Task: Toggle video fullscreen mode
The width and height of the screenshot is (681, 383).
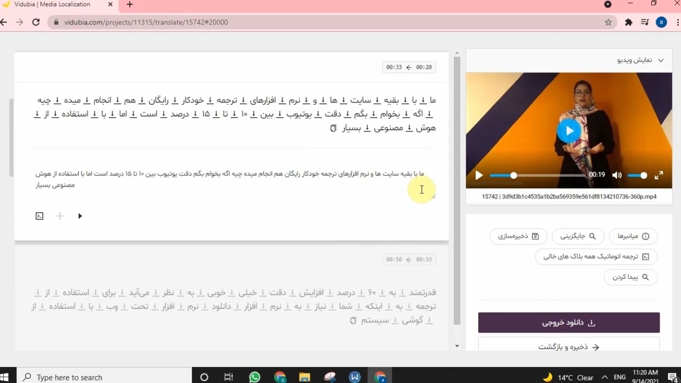Action: 659,175
